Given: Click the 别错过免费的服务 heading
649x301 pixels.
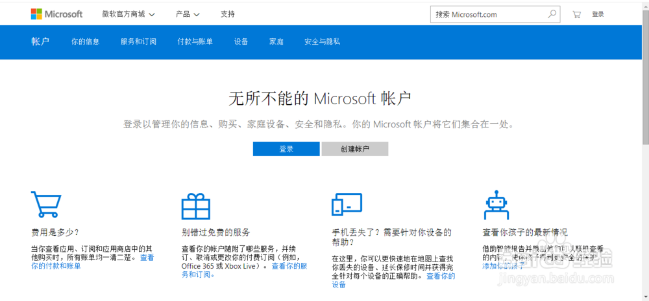Looking at the screenshot, I should [x=215, y=232].
